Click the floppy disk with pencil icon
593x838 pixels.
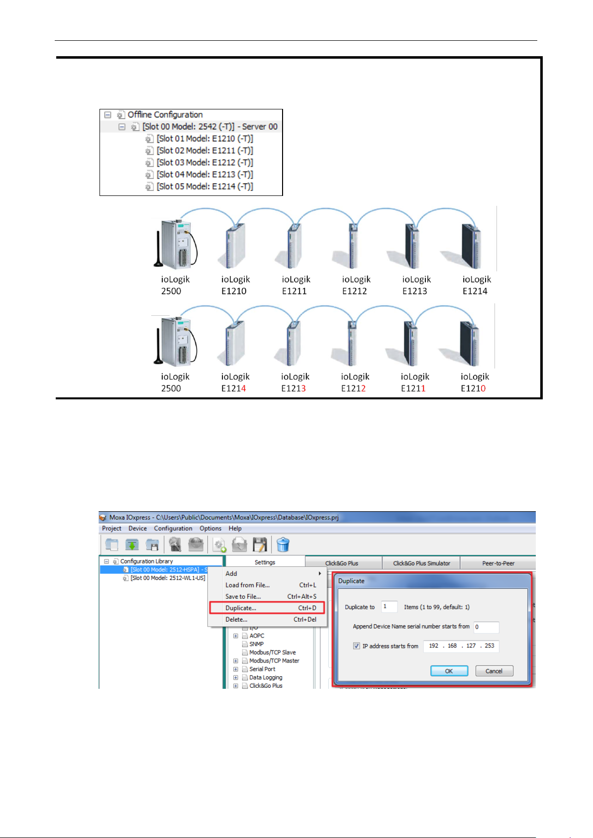[x=260, y=545]
